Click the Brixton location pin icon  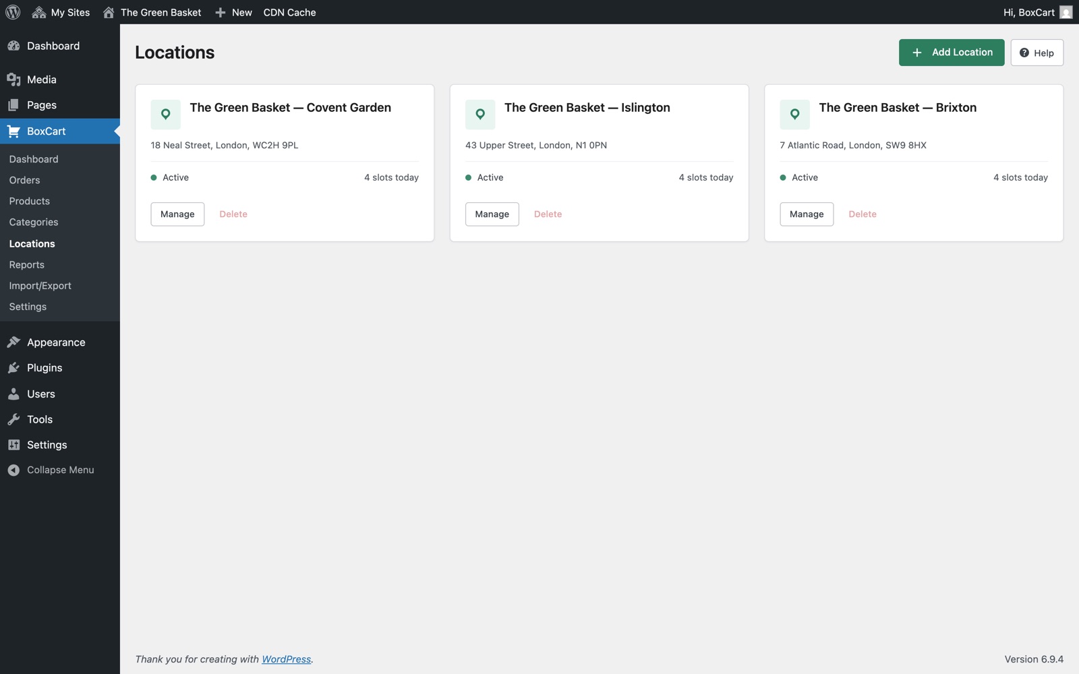794,115
